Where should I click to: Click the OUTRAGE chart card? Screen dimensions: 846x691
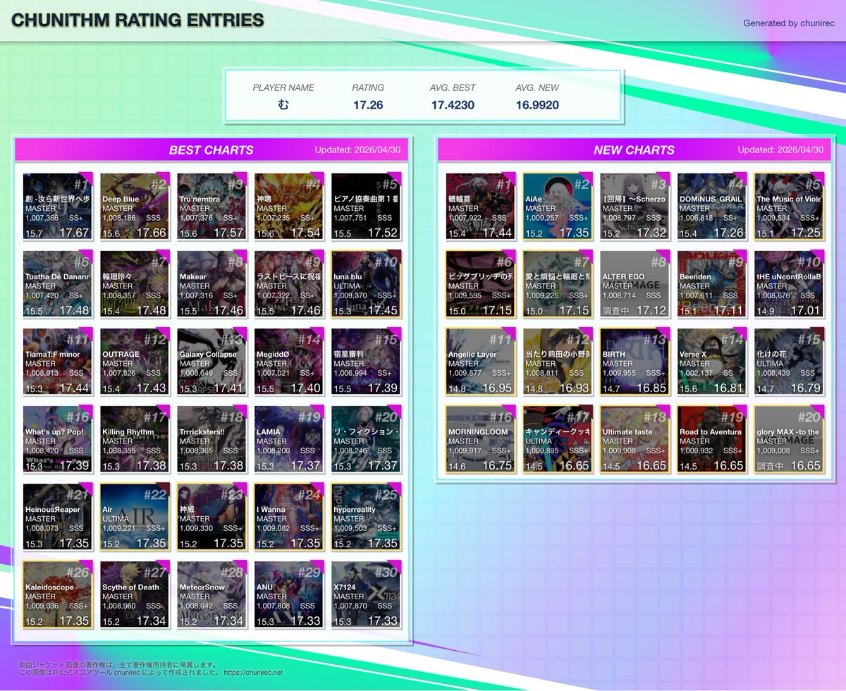coord(135,361)
